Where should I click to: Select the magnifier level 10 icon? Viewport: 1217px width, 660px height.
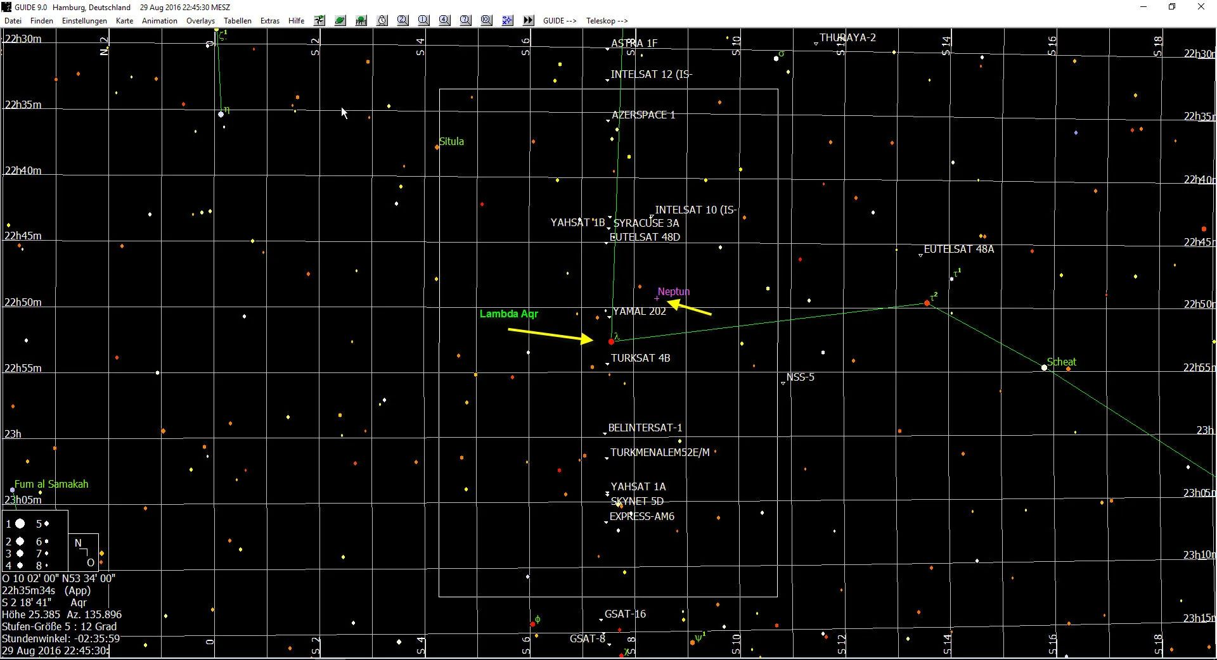point(486,21)
